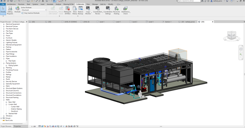
Task: Open the Section 1 view tab
Action: 168,22
